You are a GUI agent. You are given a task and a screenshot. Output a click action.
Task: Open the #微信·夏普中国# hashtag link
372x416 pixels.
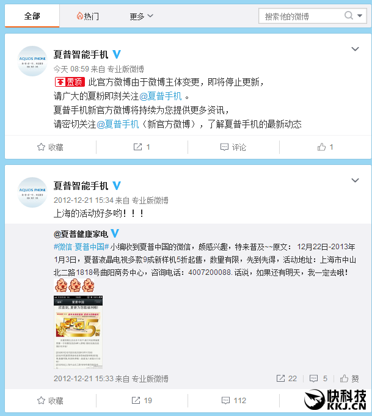(x=81, y=247)
